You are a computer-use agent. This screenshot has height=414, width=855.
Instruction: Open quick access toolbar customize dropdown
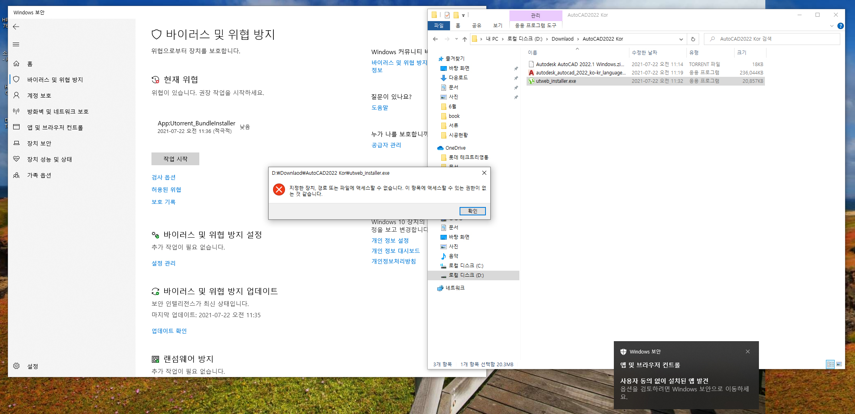pos(464,16)
